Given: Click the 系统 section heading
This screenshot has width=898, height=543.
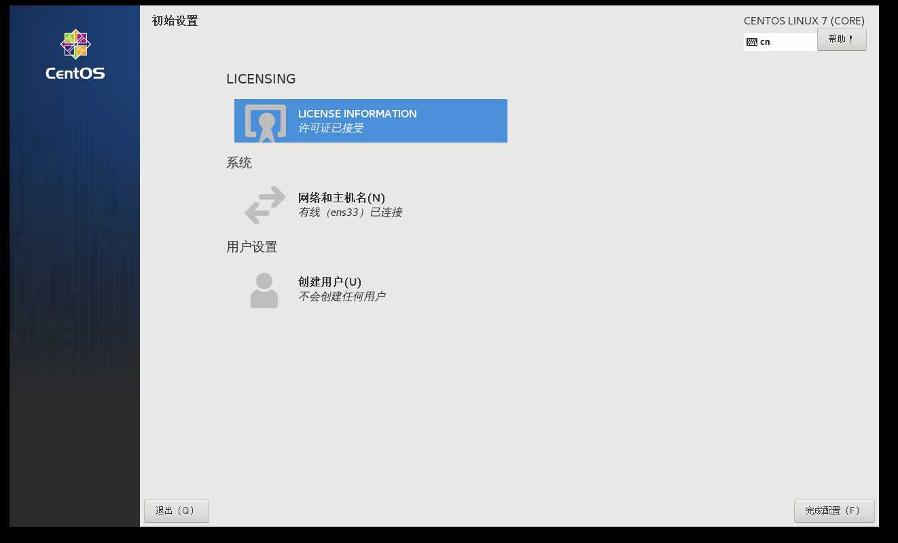Looking at the screenshot, I should (x=239, y=163).
